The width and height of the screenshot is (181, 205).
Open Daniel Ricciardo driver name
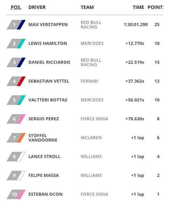(x=50, y=62)
